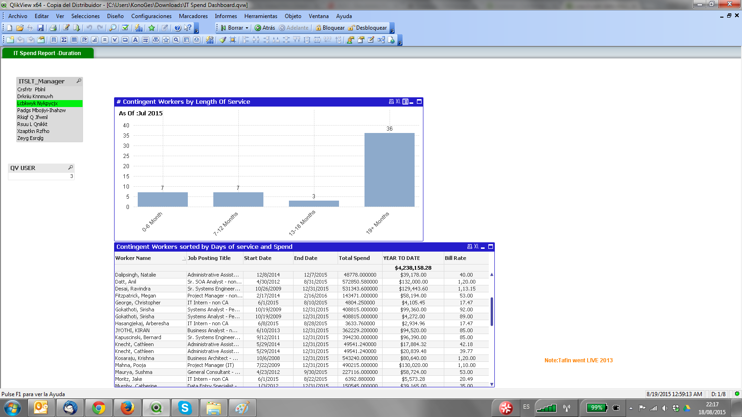Open the Borrar dropdown arrow

[x=247, y=28]
